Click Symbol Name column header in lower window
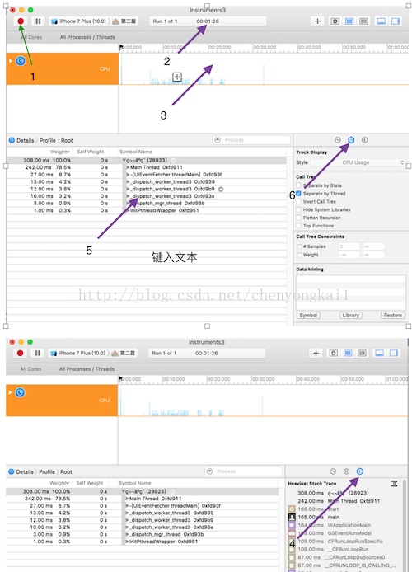412x572 pixels. pos(135,483)
